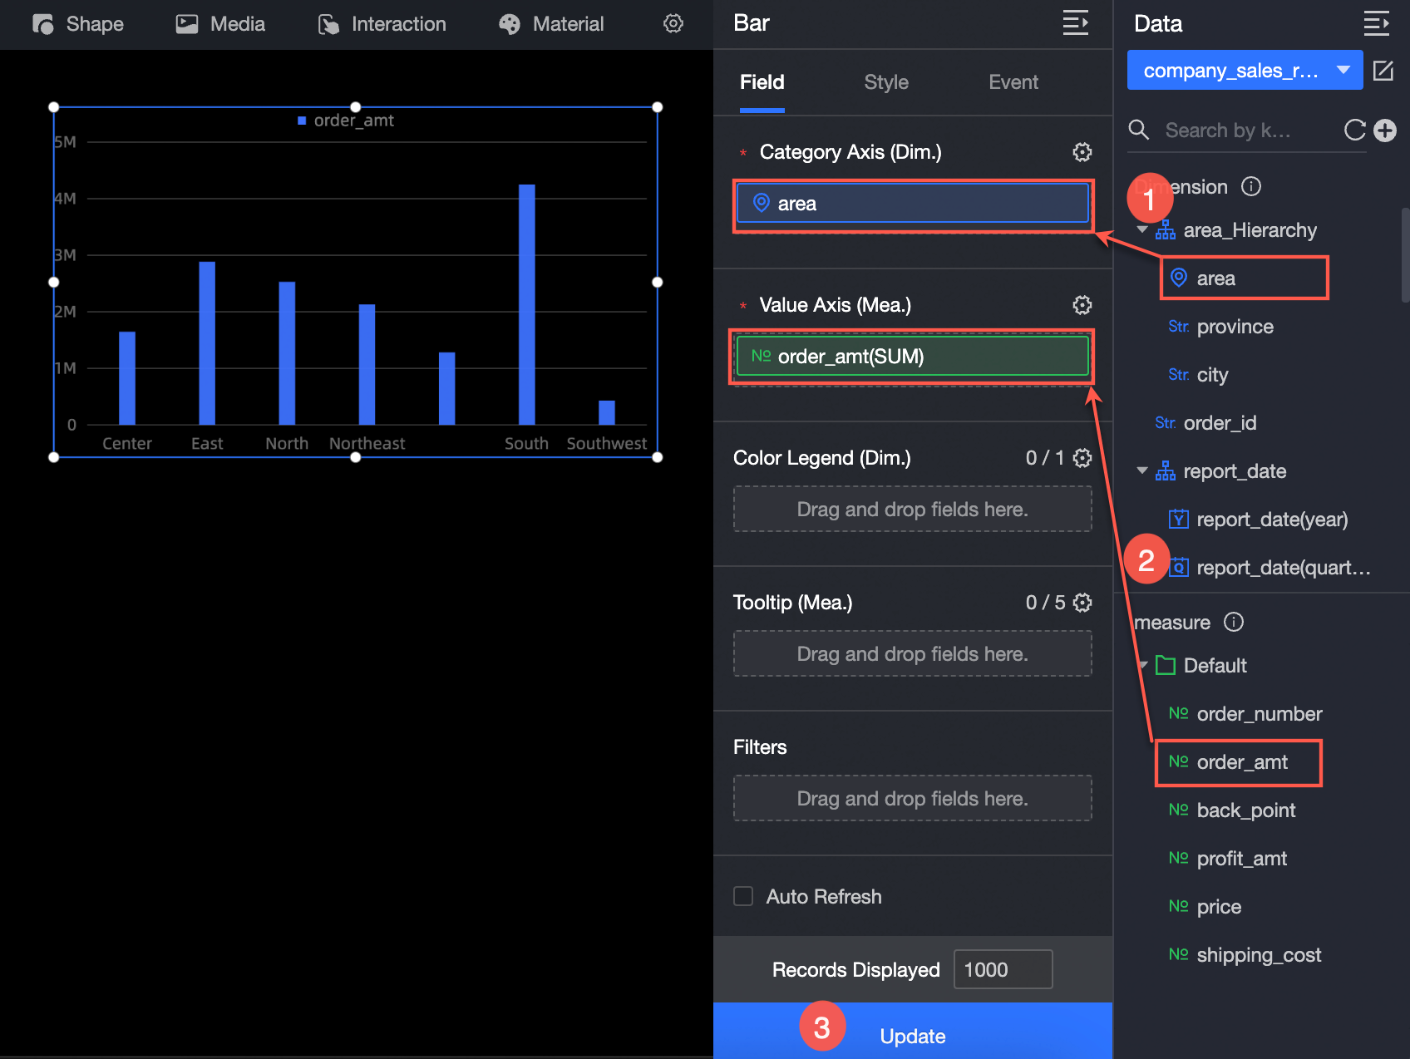Switch to the Style tab
The height and width of the screenshot is (1059, 1410).
886,82
